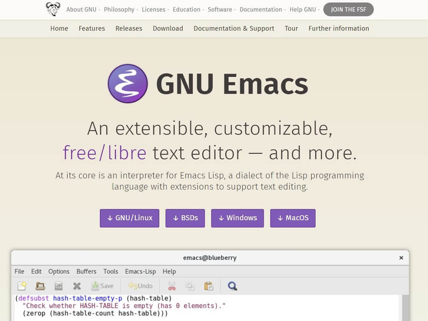
Task: Click the Education link
Action: tap(186, 9)
